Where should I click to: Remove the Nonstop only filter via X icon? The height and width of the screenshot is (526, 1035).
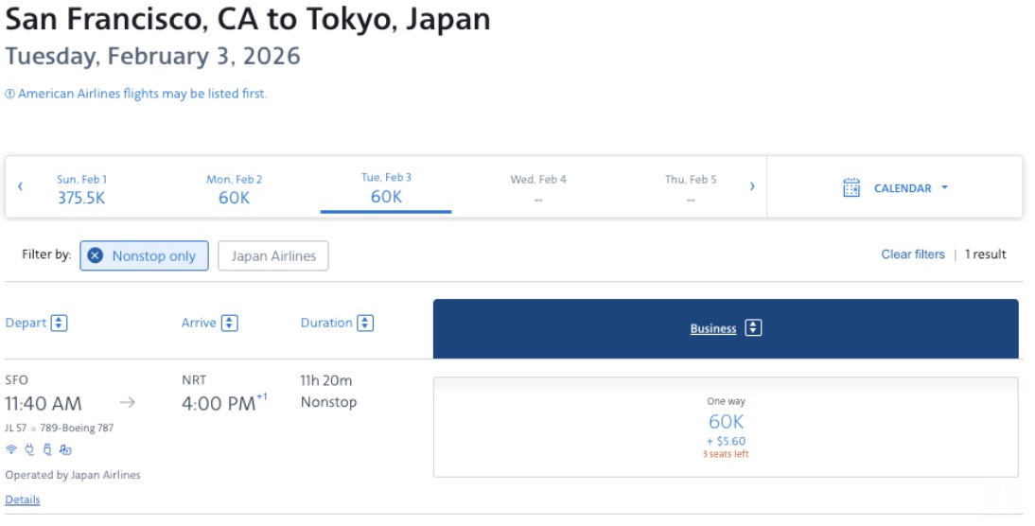click(95, 255)
